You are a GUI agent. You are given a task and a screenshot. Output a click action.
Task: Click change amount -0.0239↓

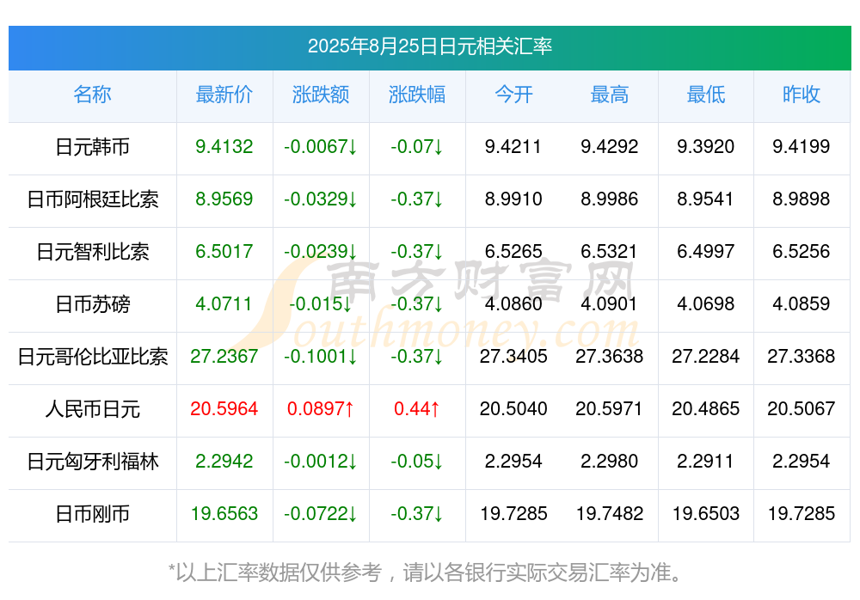point(320,251)
